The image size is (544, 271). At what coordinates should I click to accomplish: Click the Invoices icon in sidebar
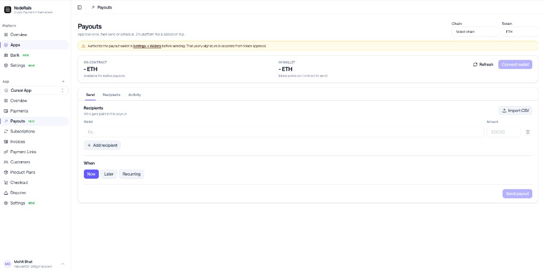[x=6, y=142]
